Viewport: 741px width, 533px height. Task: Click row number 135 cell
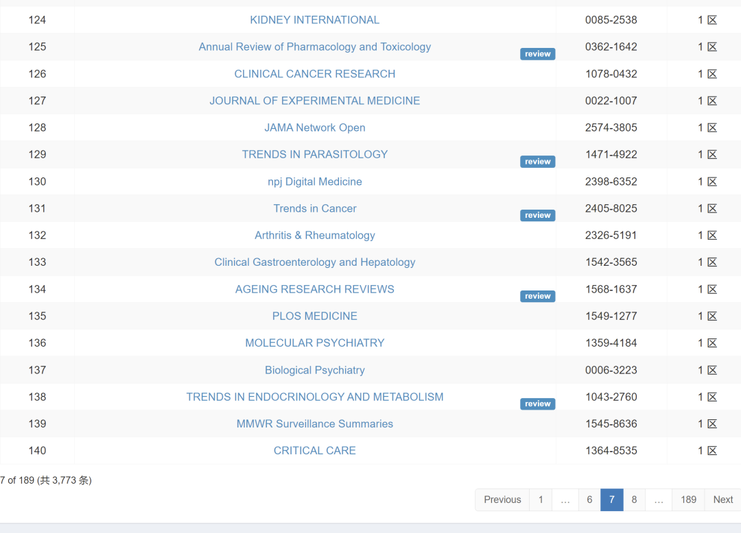tap(37, 316)
